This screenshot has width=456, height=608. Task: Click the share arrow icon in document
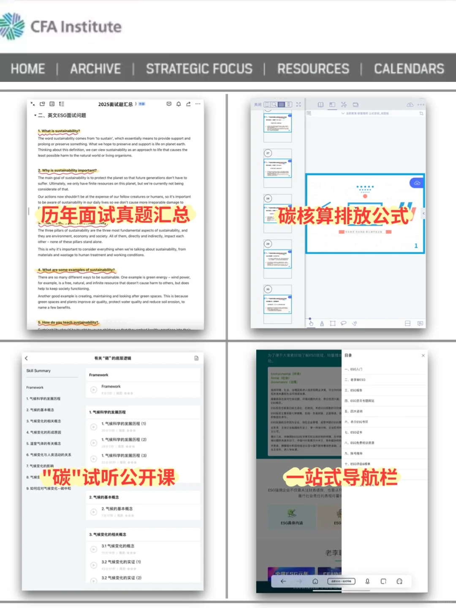(x=188, y=104)
